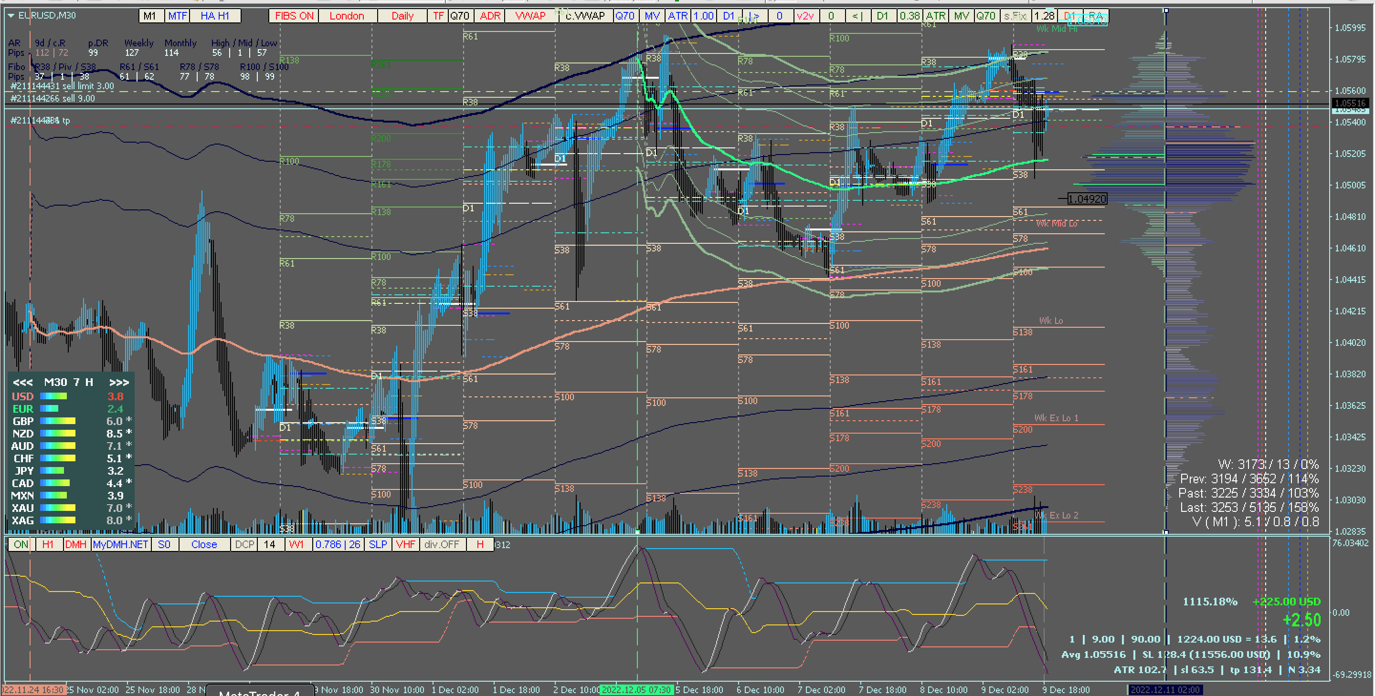Image resolution: width=1375 pixels, height=696 pixels.
Task: Click the red ADR toolbar button
Action: tap(489, 16)
